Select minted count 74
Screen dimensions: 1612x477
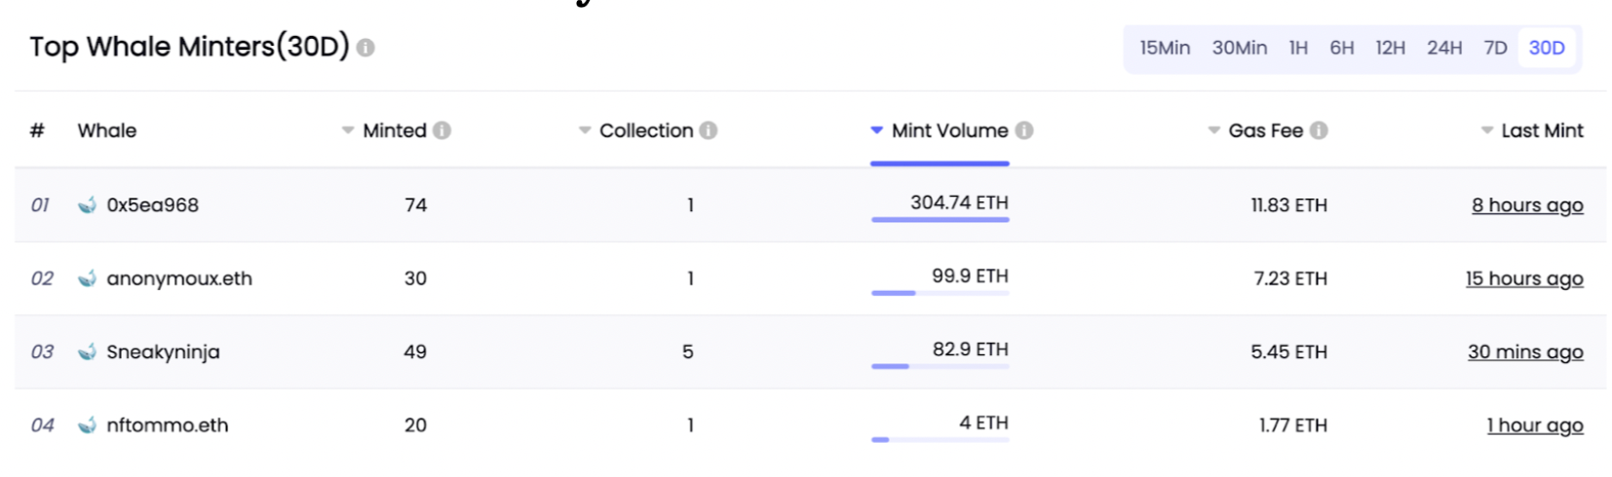[416, 205]
